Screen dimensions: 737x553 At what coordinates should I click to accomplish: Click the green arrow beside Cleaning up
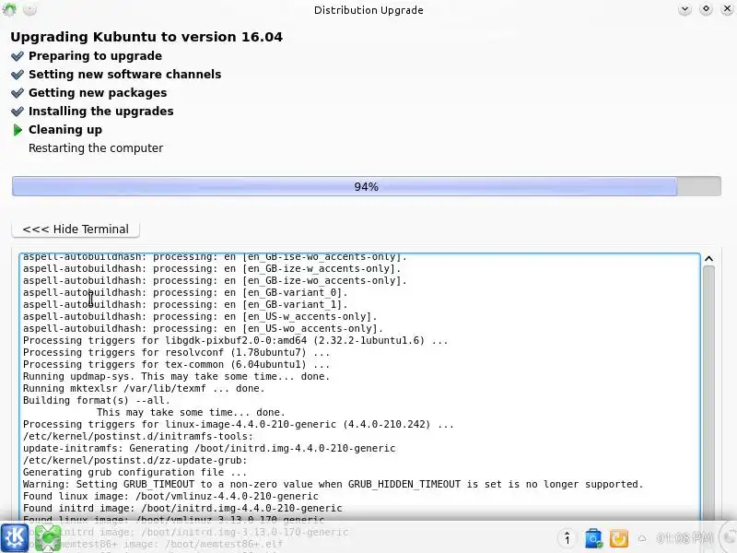coord(18,130)
